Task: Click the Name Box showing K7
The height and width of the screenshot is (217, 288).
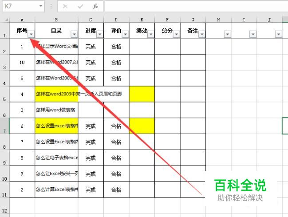Action: 24,6
